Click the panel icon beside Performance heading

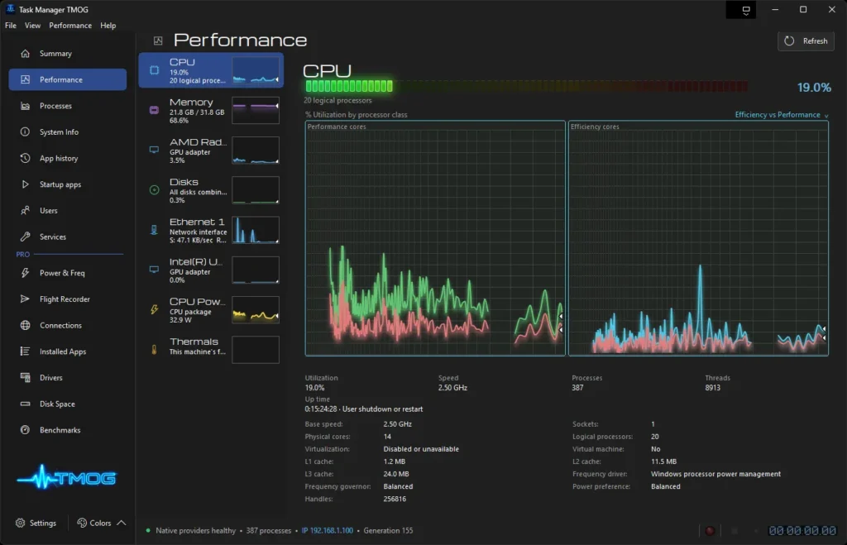(x=158, y=41)
